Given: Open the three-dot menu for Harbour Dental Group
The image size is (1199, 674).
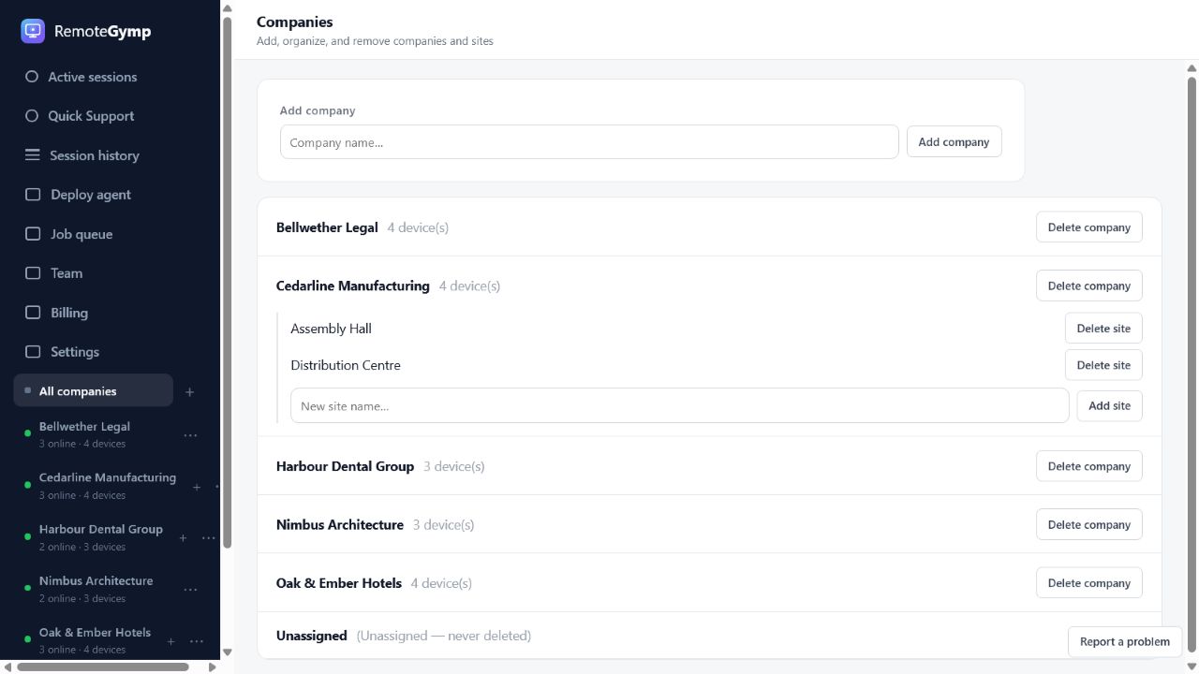Looking at the screenshot, I should pos(208,538).
